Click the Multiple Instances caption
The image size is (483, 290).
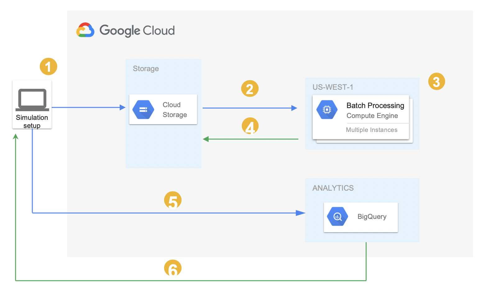click(x=371, y=130)
